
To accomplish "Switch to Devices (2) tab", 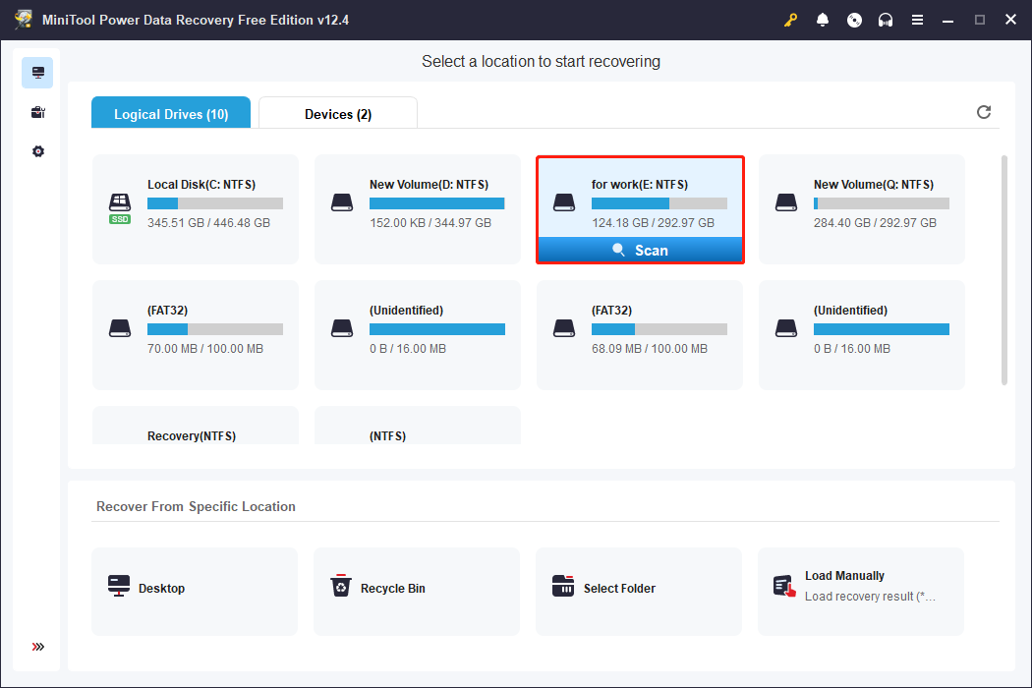I will coord(338,113).
